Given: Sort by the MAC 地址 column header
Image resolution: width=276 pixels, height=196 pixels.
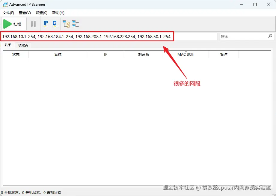Looking at the screenshot, I should 186,55.
